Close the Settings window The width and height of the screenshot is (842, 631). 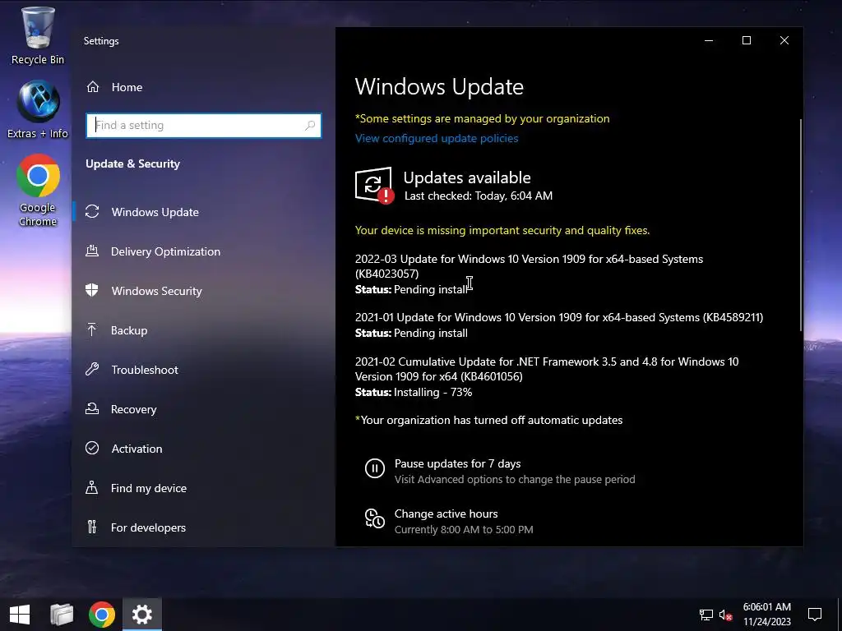(x=784, y=41)
